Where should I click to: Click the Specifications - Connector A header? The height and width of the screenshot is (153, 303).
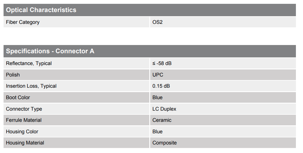pyautogui.click(x=50, y=51)
